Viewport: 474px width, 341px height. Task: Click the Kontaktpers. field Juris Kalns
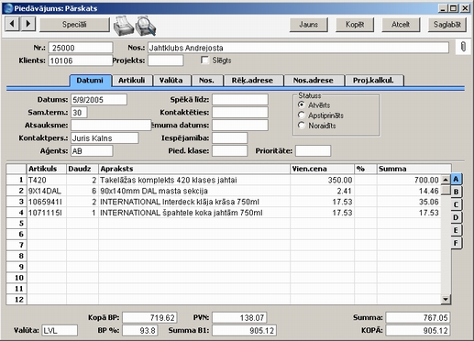point(105,138)
